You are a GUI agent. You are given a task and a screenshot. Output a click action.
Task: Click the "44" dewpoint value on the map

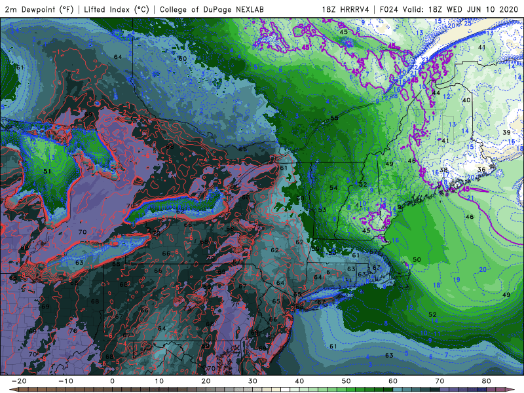coord(436,92)
